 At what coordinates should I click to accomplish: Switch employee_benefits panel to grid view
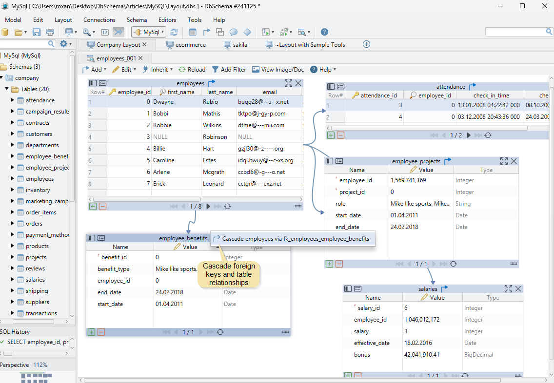click(91, 238)
